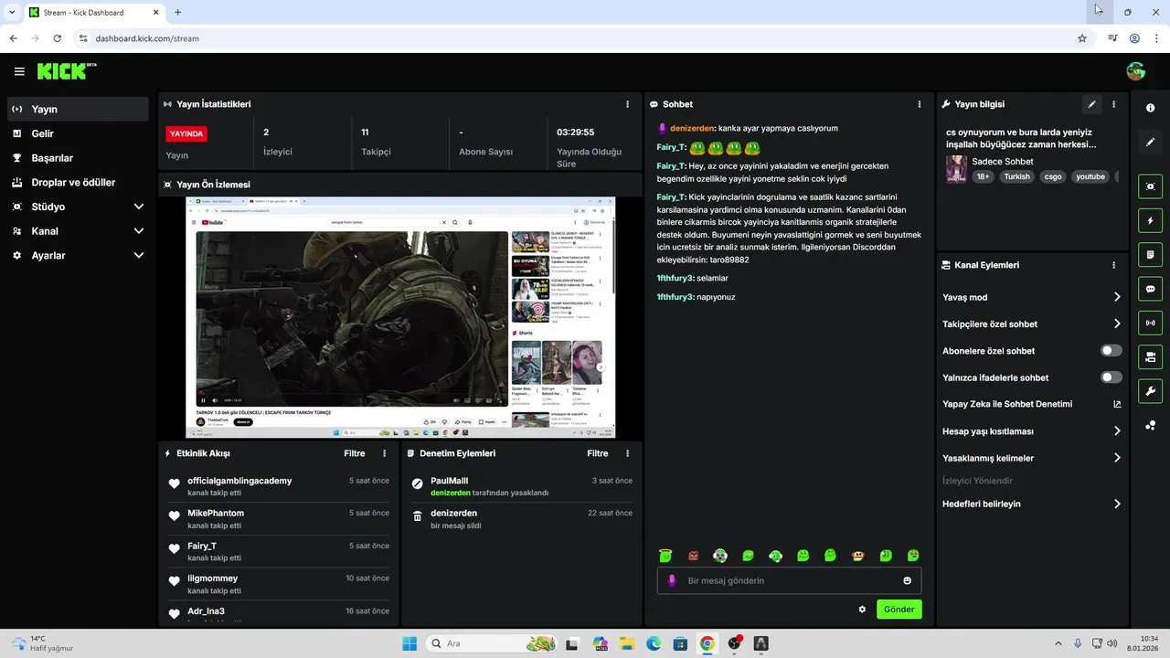Toggle the channel actions widget icon in right rail
1170x658 pixels.
(1150, 357)
